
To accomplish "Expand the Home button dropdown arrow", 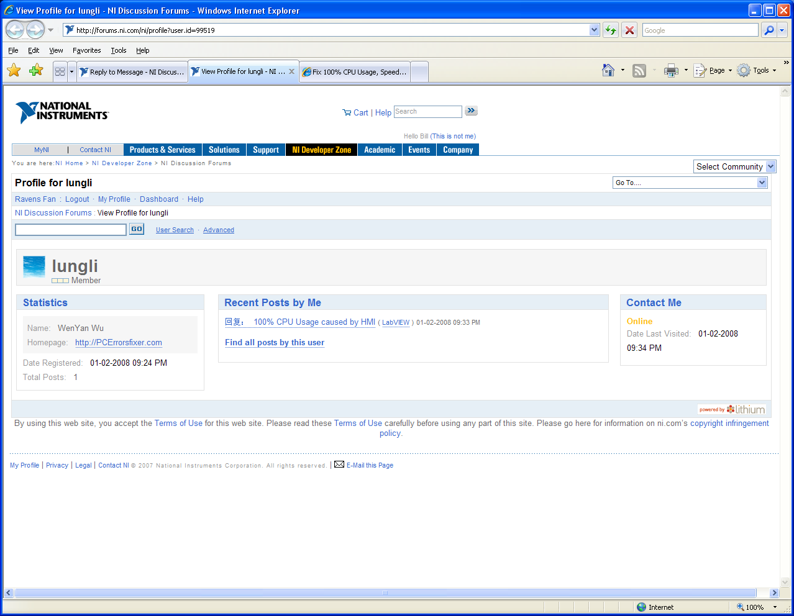I will tap(623, 70).
